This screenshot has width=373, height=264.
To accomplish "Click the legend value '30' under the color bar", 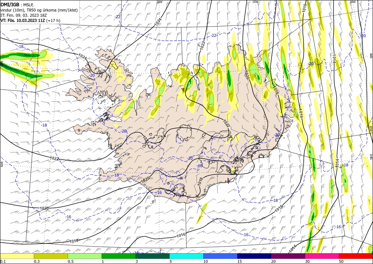I will coord(307,261).
